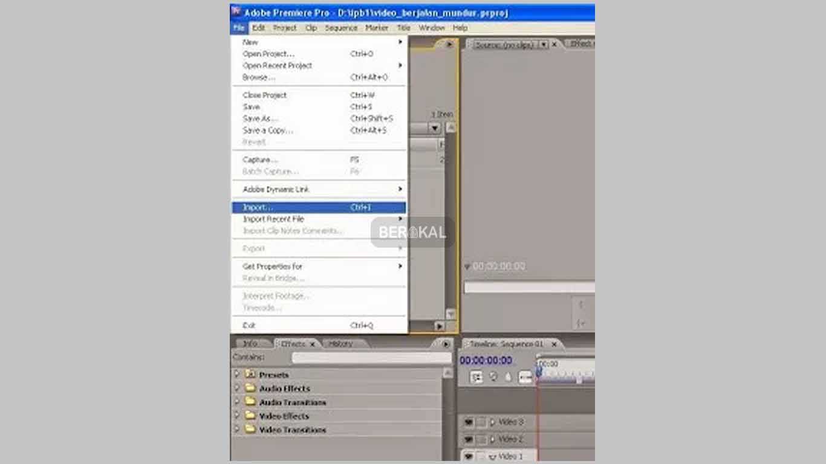Viewport: 826px width, 464px height.
Task: Open the Project menu
Action: 285,28
